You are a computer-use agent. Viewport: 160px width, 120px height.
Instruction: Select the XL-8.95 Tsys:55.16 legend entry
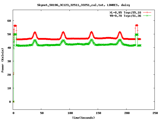point(125,12)
